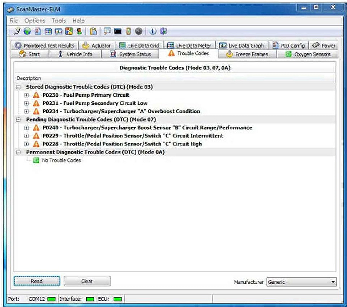Select the P0240 Boost Sensor "B" entry
The image size is (347, 307).
[x=147, y=128]
